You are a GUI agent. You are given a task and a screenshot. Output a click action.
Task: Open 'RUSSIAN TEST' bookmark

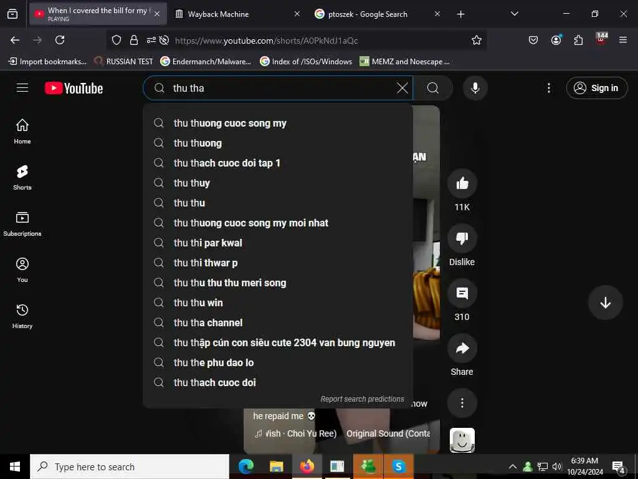pyautogui.click(x=123, y=62)
